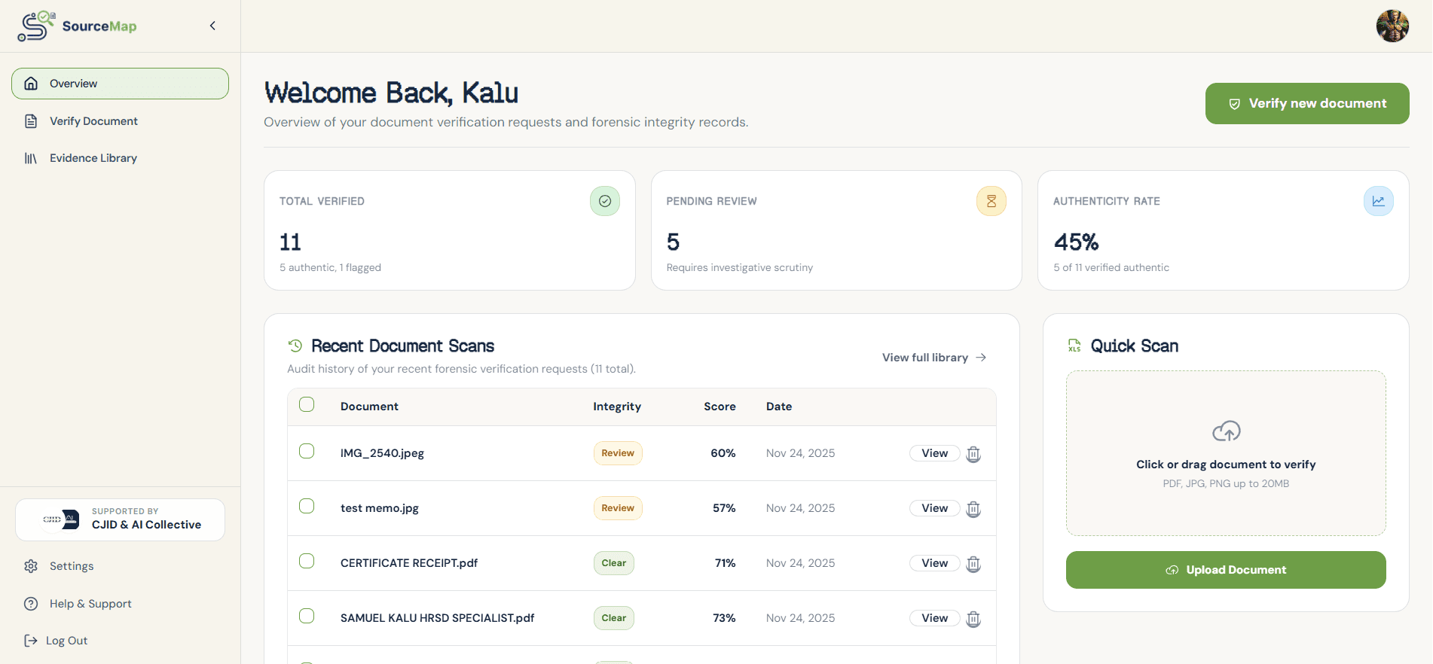The height and width of the screenshot is (664, 1433).
Task: Delete test memo.jpg with trash icon
Action: pos(973,509)
